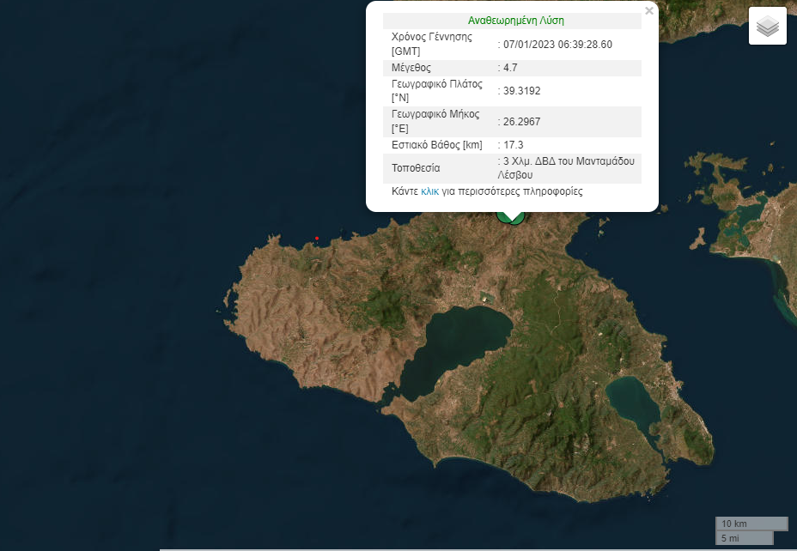
Task: Select the small red dot marker
Action: tap(317, 238)
